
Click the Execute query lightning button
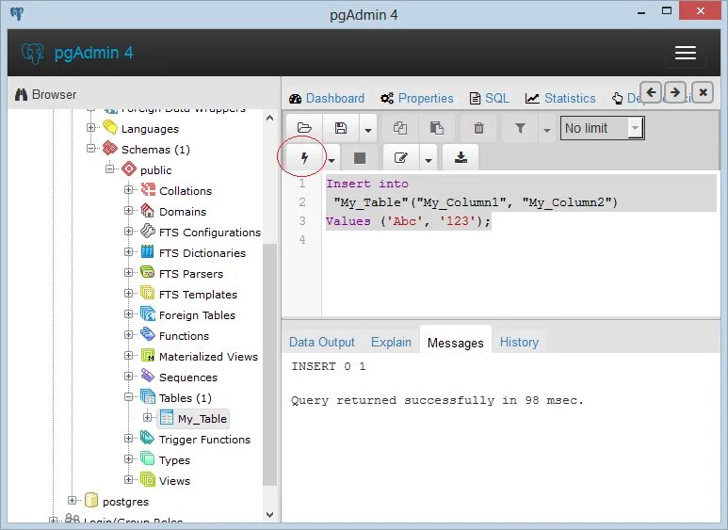pos(304,158)
